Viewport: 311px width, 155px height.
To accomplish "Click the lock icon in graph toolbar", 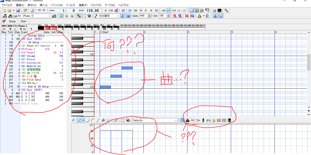I will (x=214, y=120).
